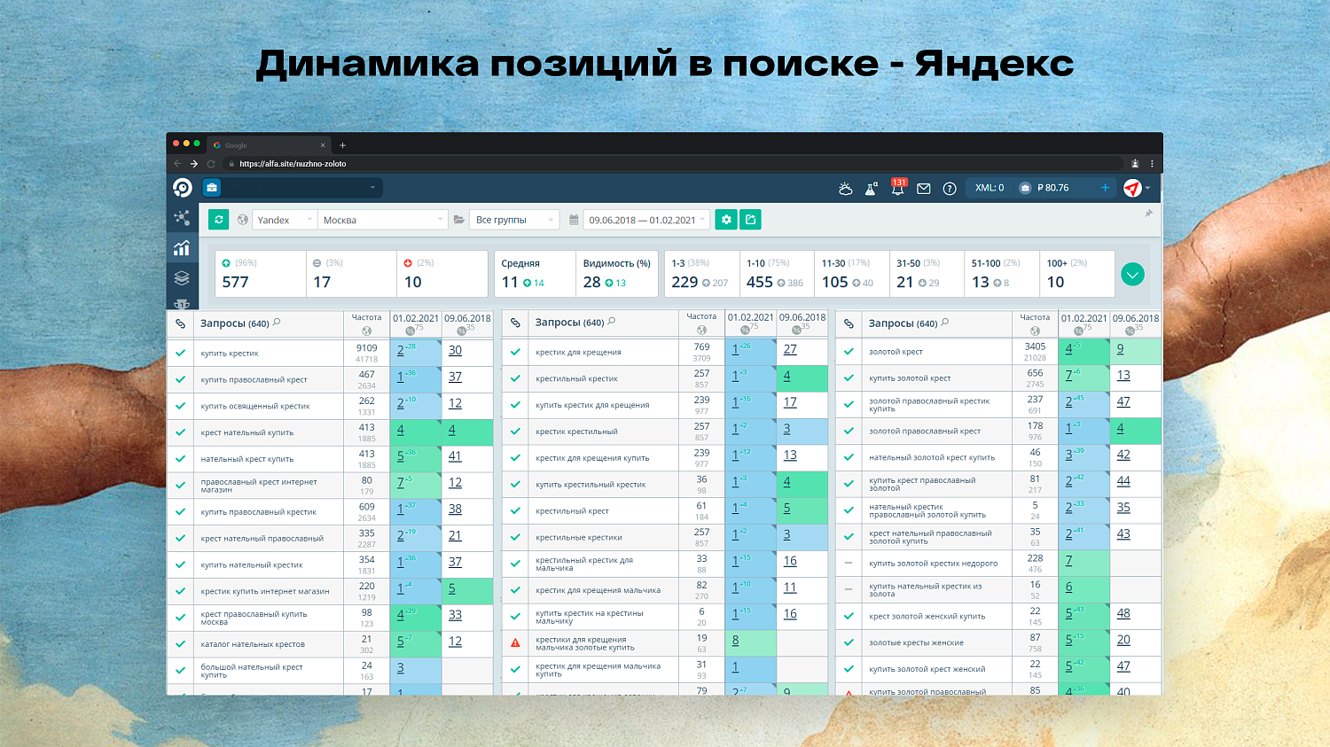Select the layers icon in the left sidebar
Viewport: 1330px width, 747px height.
(x=182, y=276)
